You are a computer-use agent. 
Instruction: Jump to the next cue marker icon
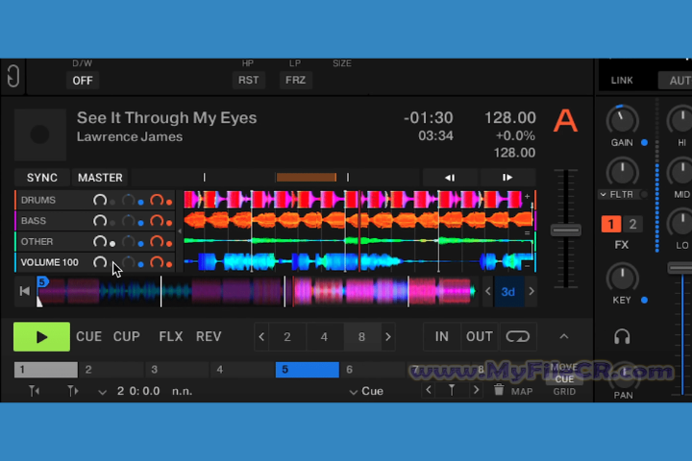(73, 391)
